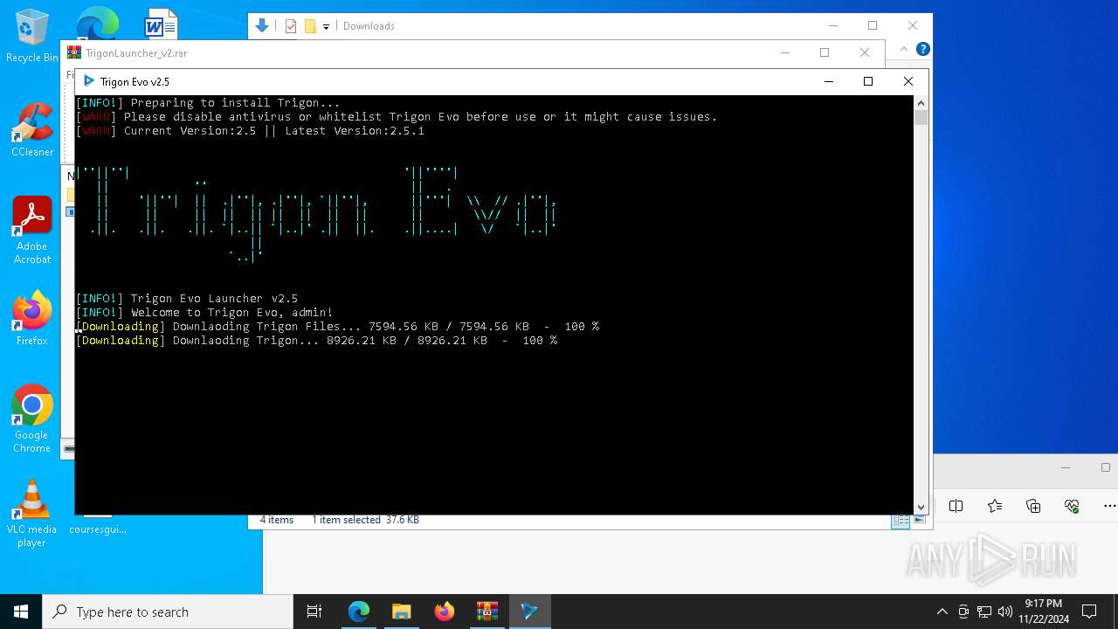Select the Microsoft Edge desktop icon
The width and height of the screenshot is (1118, 629).
click(x=97, y=23)
